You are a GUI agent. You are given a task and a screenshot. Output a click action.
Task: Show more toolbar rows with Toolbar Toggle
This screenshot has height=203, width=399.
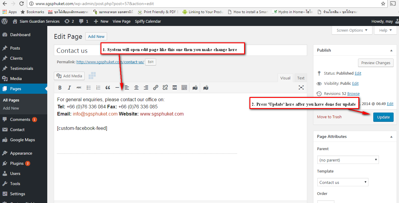tap(184, 87)
